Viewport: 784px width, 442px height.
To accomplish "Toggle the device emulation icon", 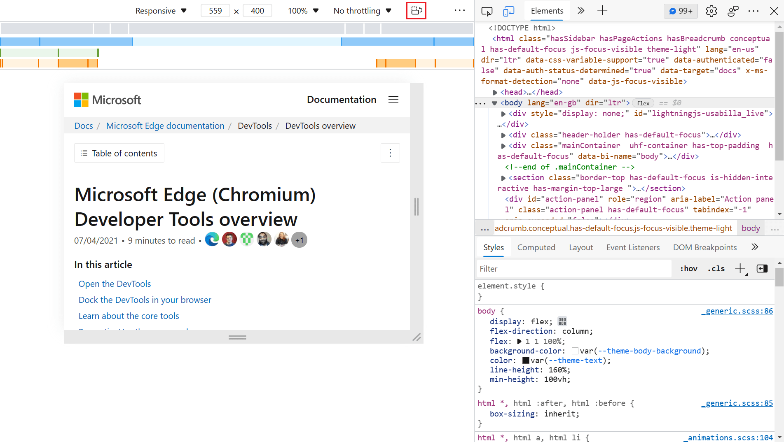I will click(x=509, y=11).
